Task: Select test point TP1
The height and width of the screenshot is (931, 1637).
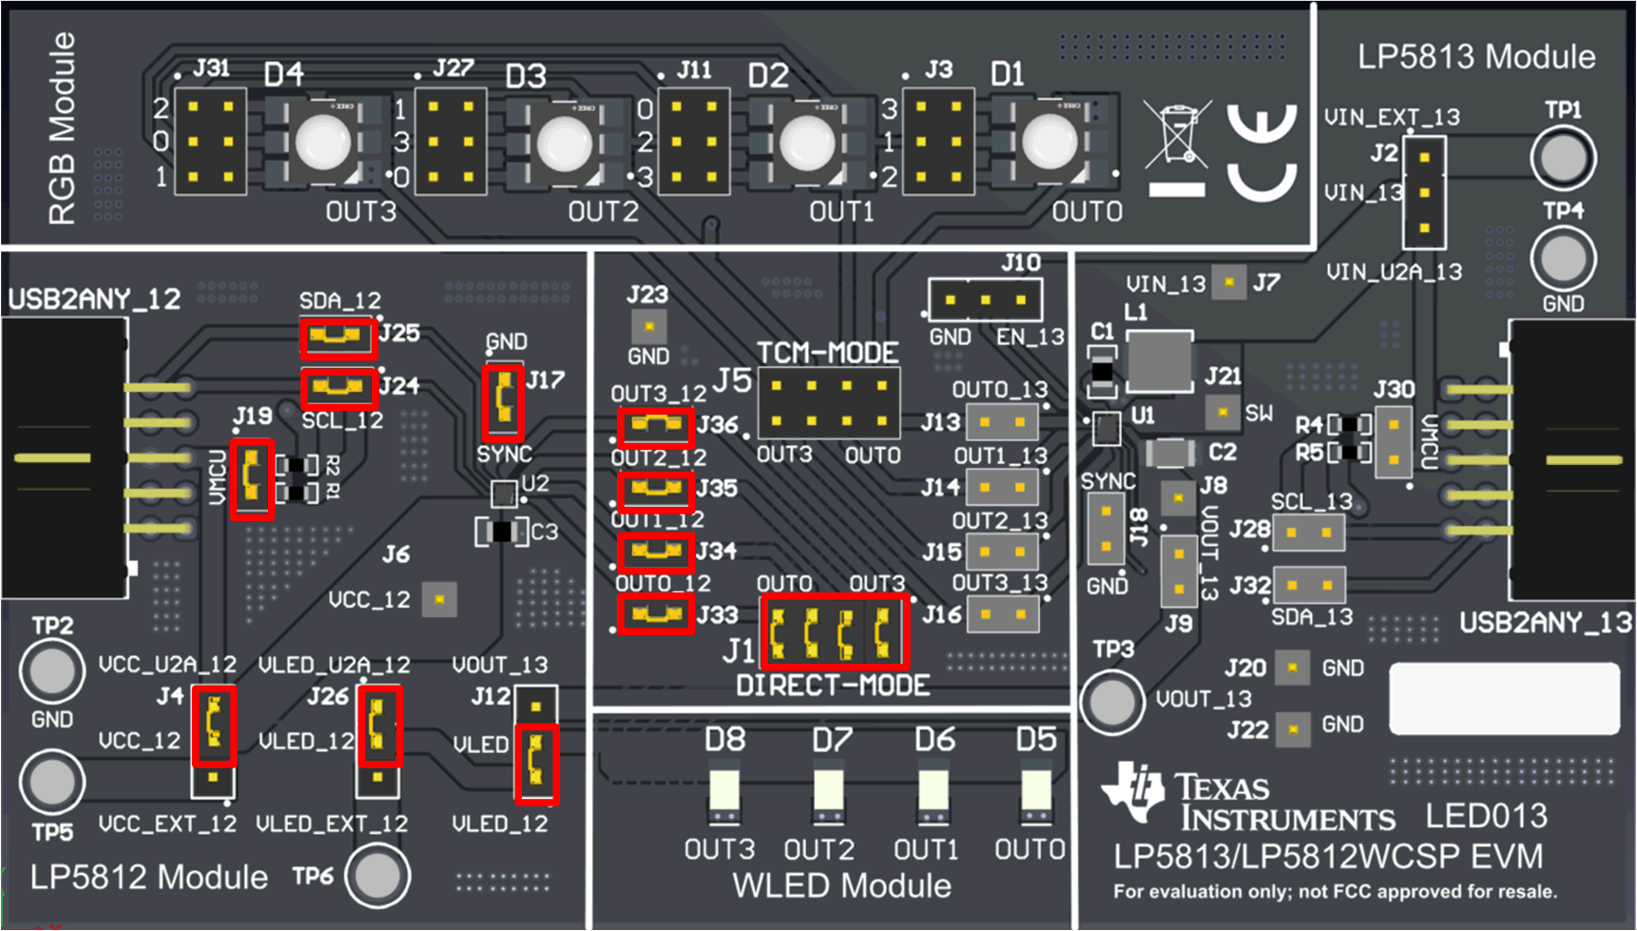Action: click(x=1563, y=158)
